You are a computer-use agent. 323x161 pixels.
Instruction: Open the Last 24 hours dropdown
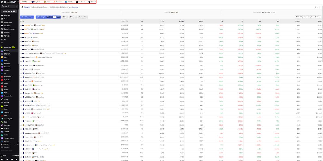click(x=27, y=17)
